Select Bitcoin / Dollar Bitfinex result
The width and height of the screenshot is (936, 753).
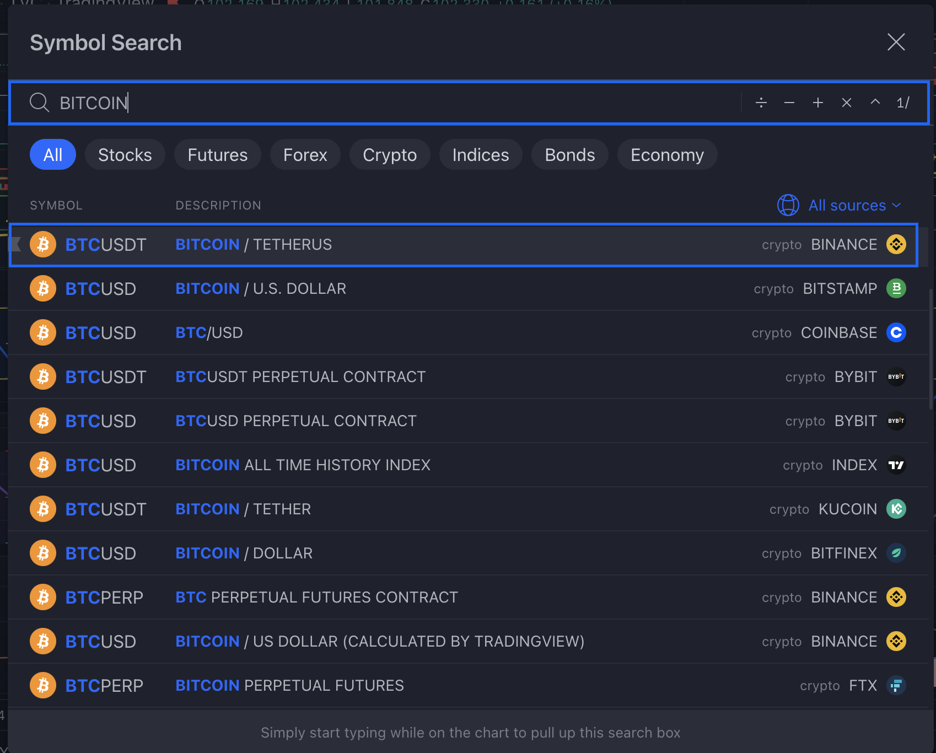[469, 553]
